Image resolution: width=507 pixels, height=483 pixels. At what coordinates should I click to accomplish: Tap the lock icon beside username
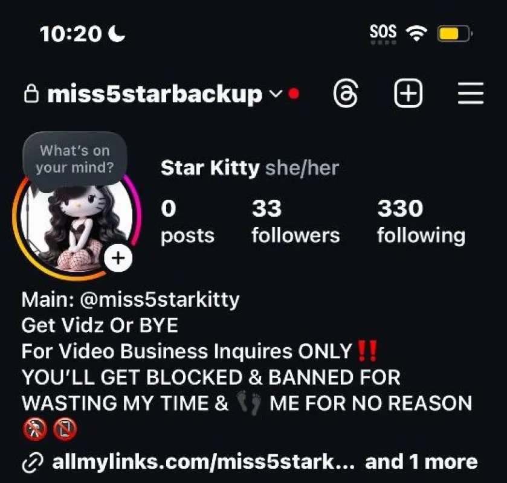click(x=31, y=94)
